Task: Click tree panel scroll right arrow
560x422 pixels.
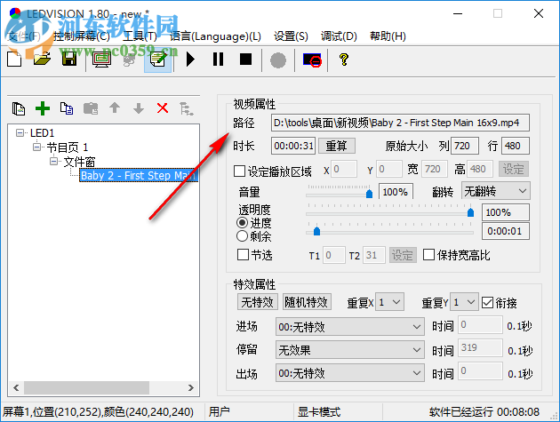Action: [191, 387]
